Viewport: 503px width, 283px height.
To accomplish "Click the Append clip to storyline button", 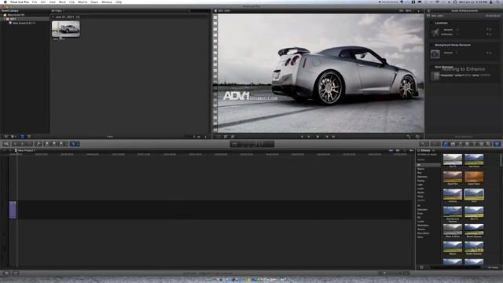I will pyautogui.click(x=61, y=144).
